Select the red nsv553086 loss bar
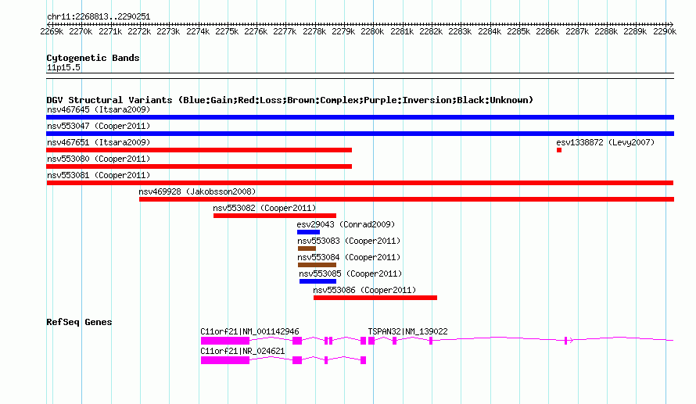Image resolution: width=696 pixels, height=404 pixels. coord(375,298)
